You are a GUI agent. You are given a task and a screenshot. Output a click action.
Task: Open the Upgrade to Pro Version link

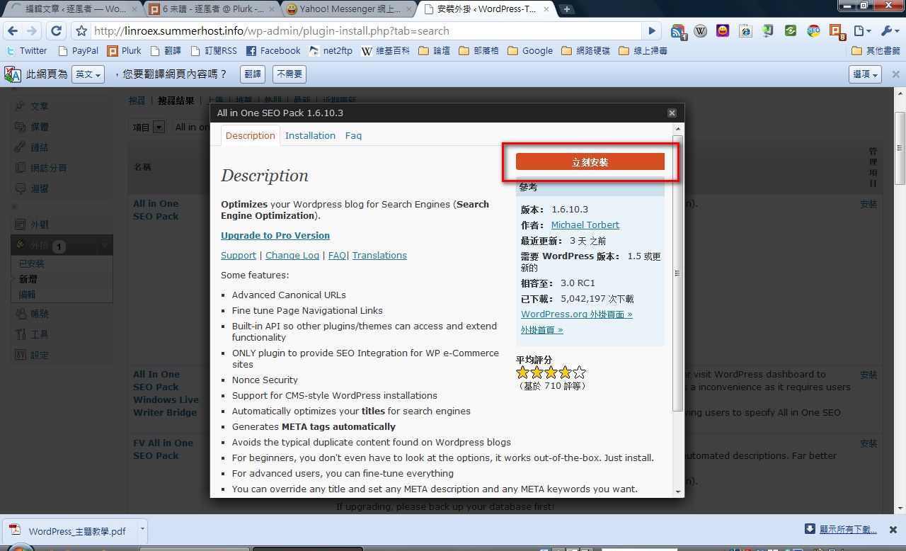click(x=275, y=235)
